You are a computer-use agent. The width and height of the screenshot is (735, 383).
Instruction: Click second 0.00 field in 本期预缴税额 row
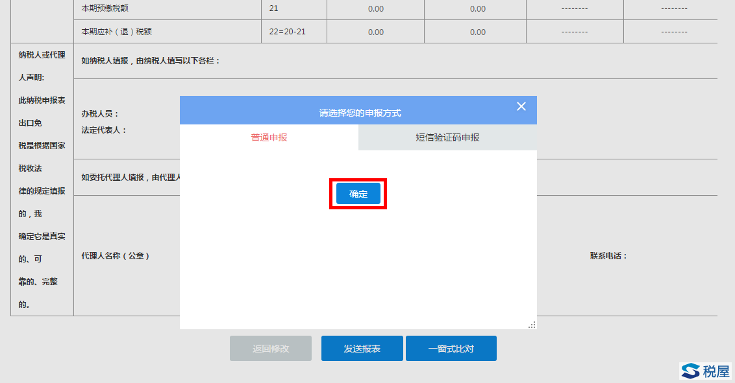[x=477, y=9]
